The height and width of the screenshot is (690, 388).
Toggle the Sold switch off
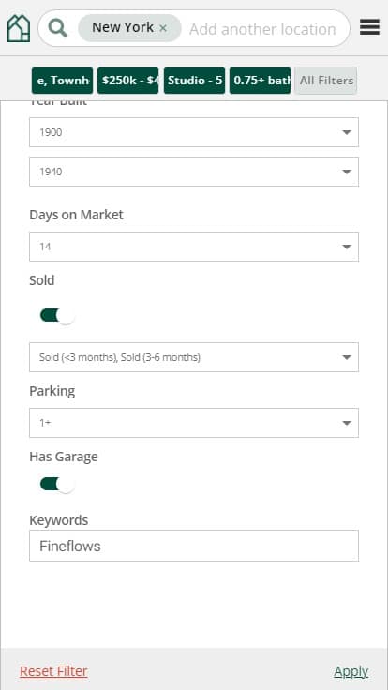[x=57, y=315]
